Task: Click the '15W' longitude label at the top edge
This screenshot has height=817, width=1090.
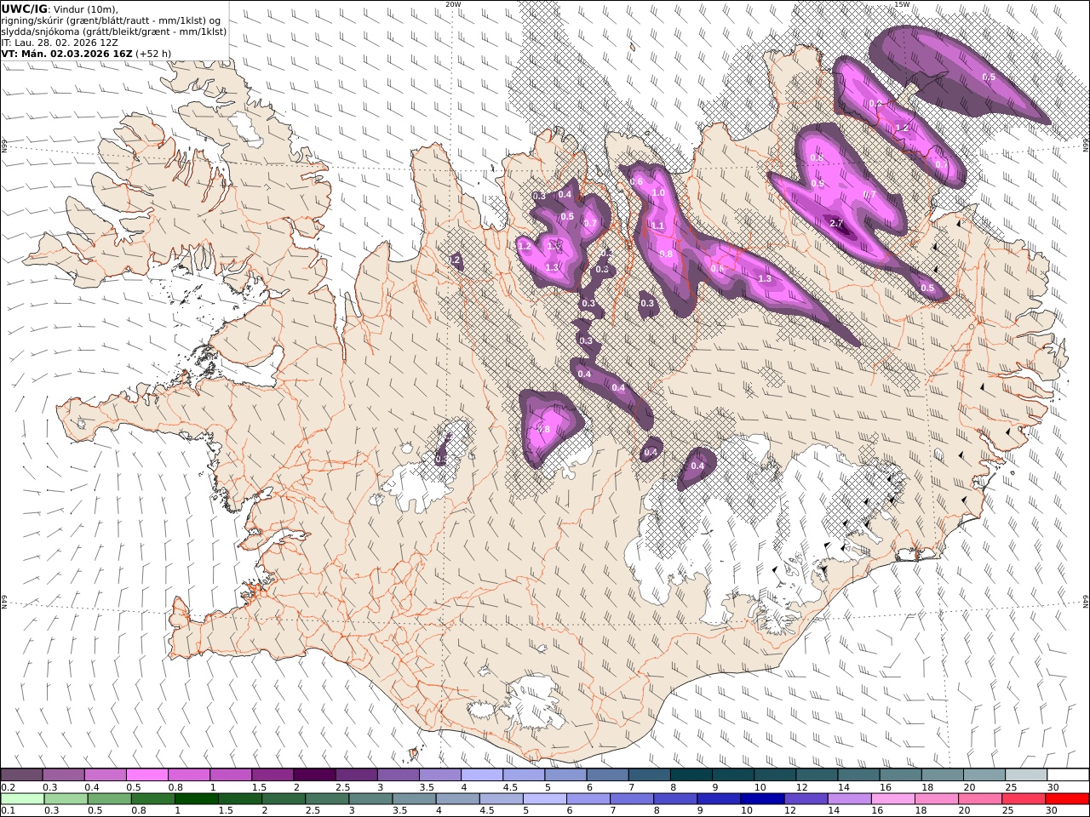Action: [x=901, y=4]
